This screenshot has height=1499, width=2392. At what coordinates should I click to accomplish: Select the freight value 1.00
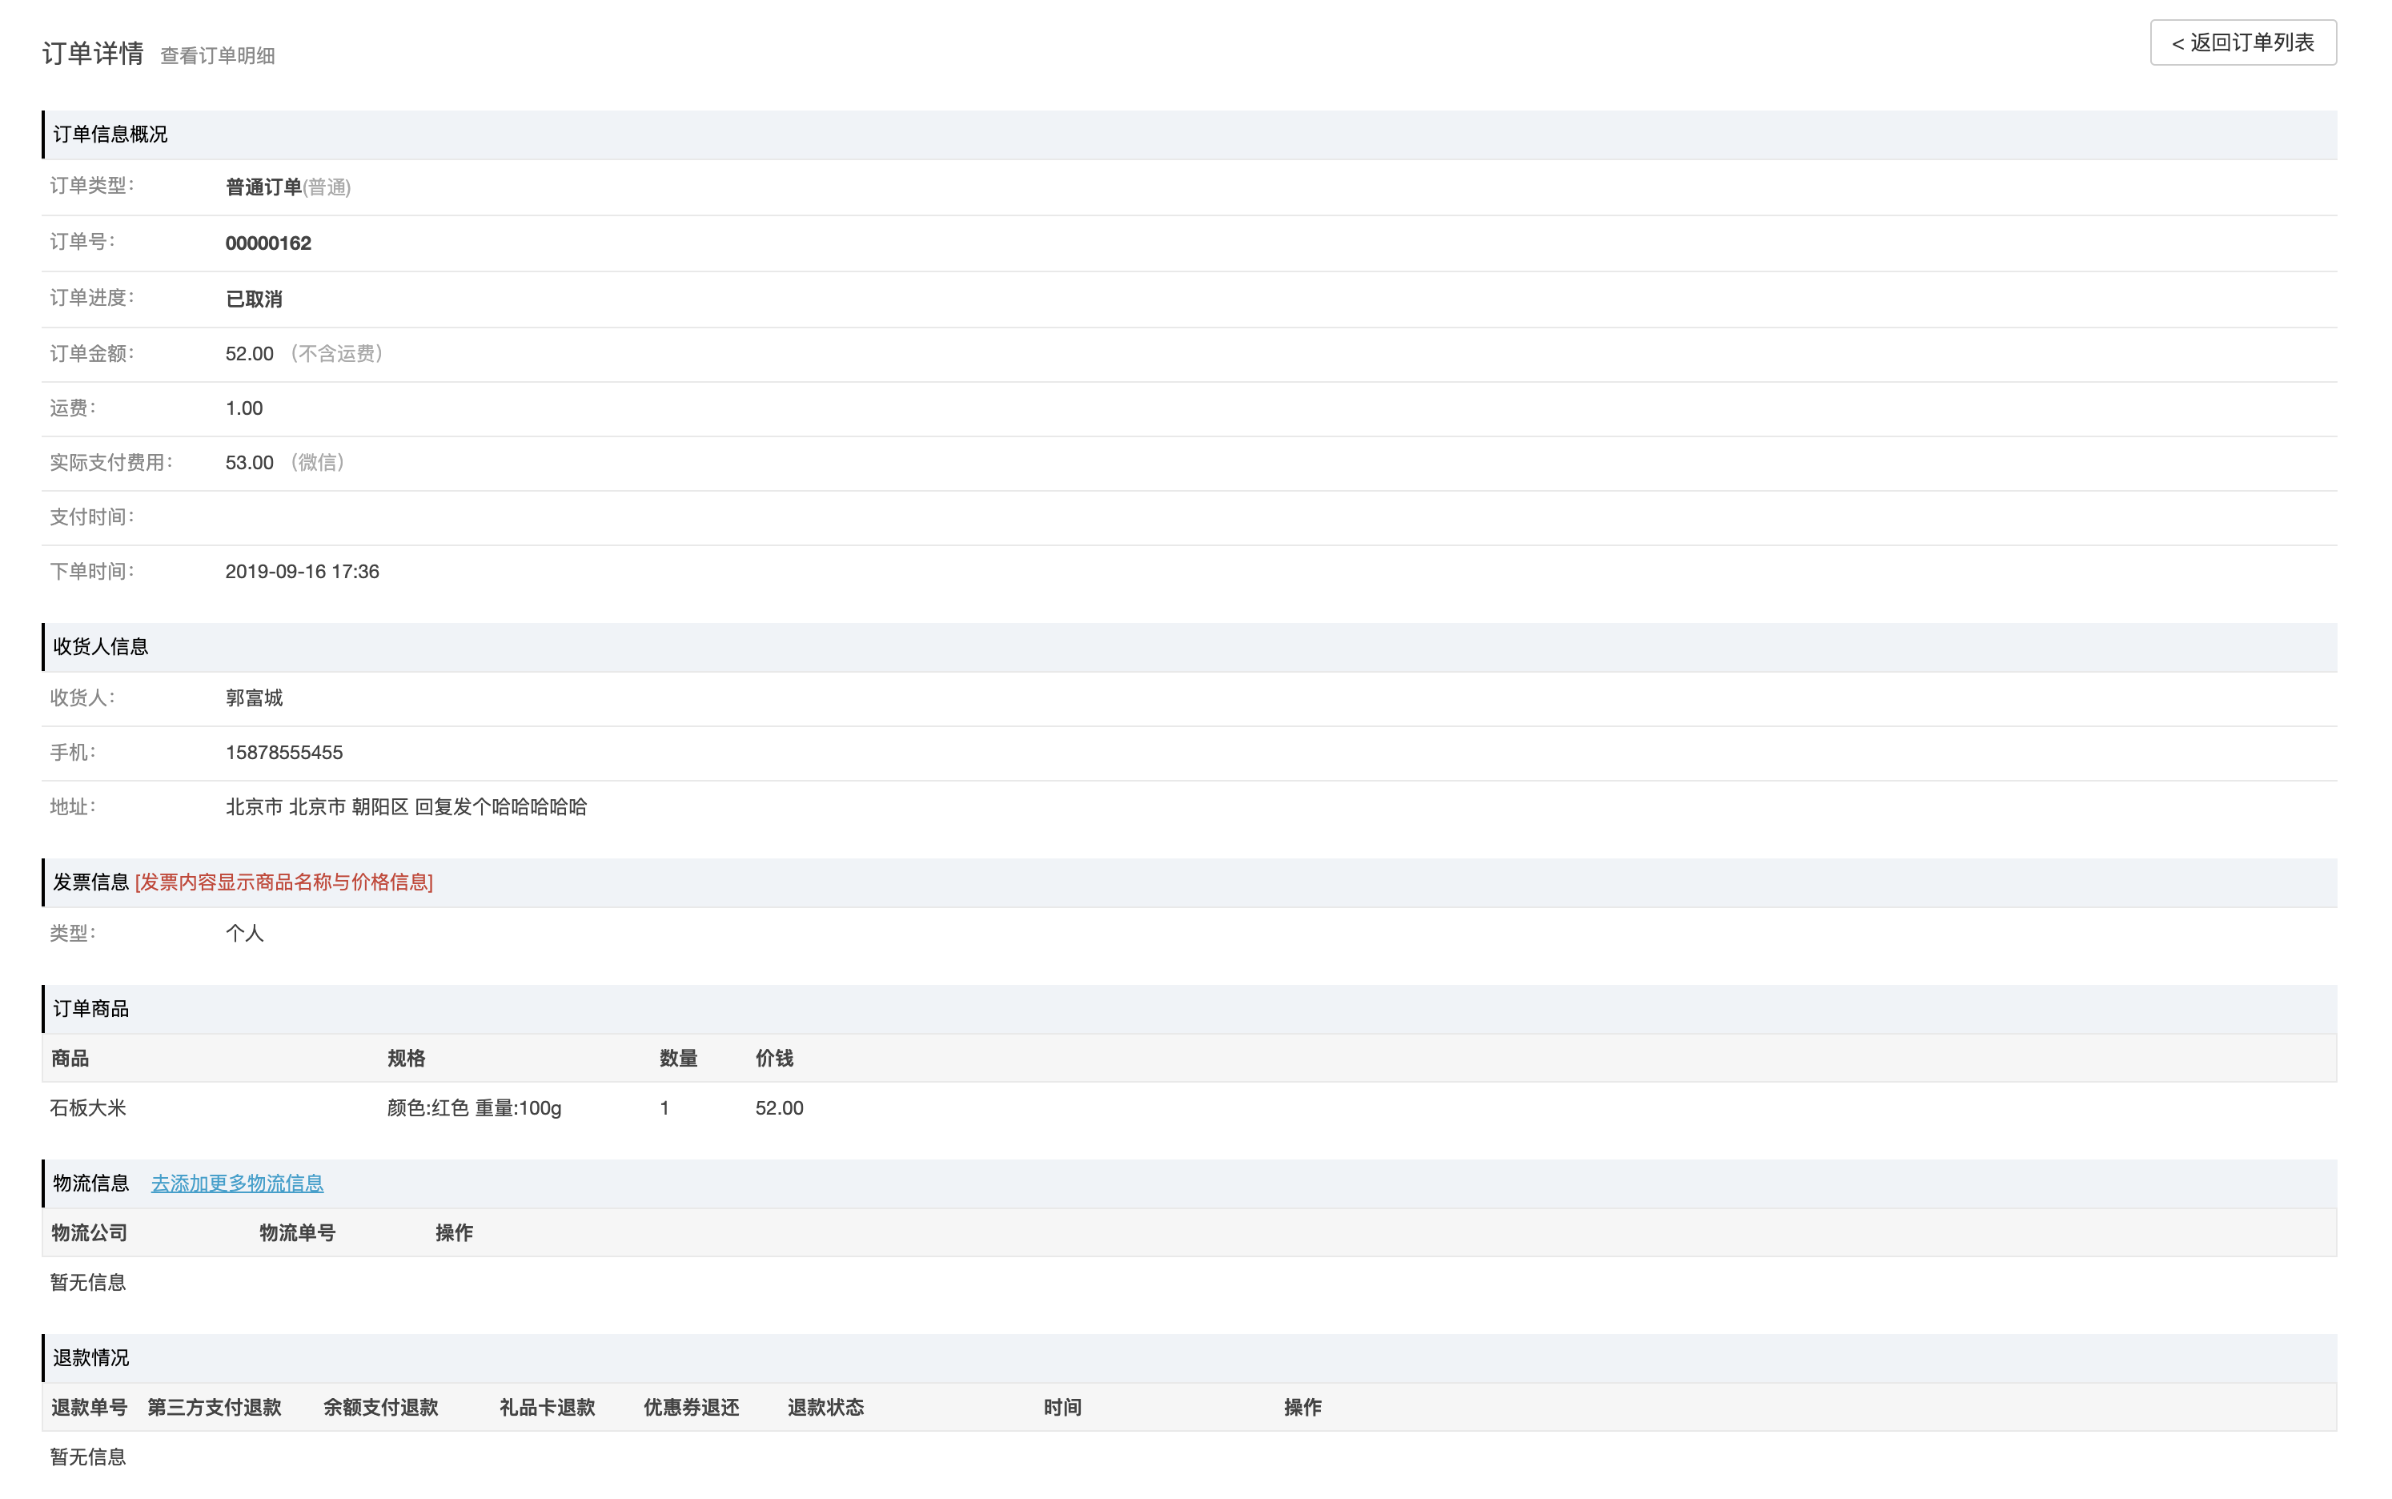[x=243, y=408]
